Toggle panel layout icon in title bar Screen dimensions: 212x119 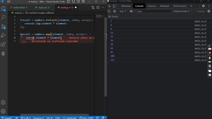(74, 1)
